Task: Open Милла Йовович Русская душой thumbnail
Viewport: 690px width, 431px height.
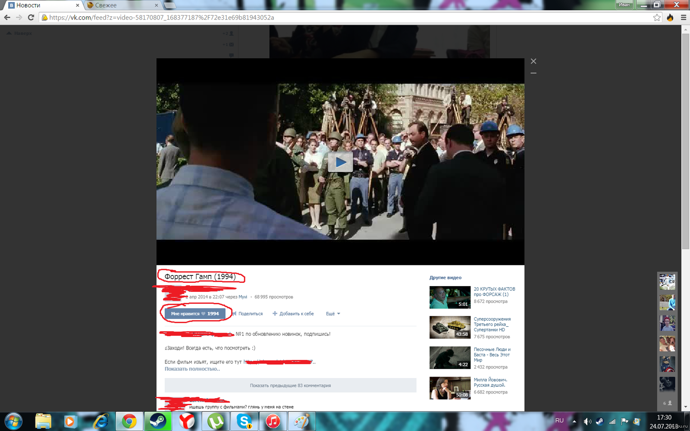Action: pos(450,388)
